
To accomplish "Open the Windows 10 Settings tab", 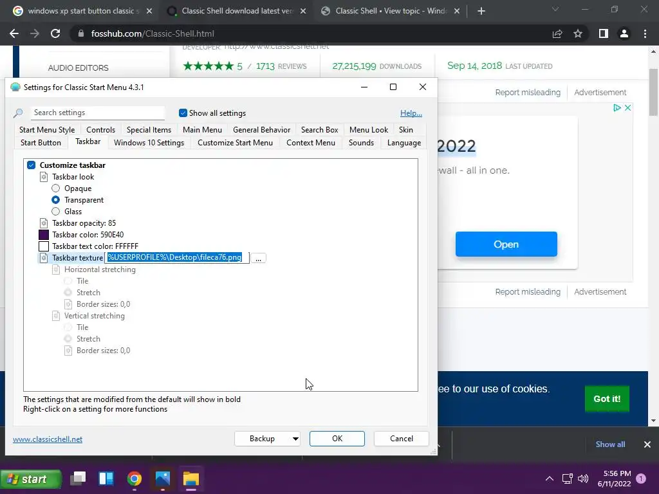I will (149, 143).
